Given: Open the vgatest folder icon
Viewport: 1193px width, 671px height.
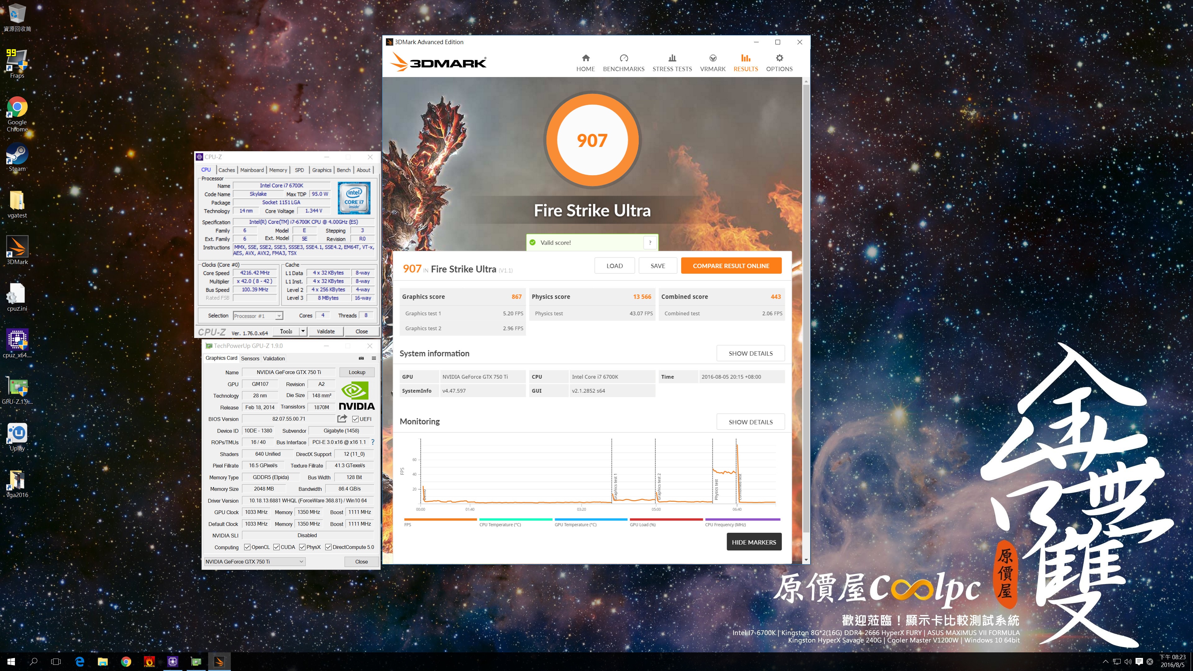Looking at the screenshot, I should coord(17,204).
